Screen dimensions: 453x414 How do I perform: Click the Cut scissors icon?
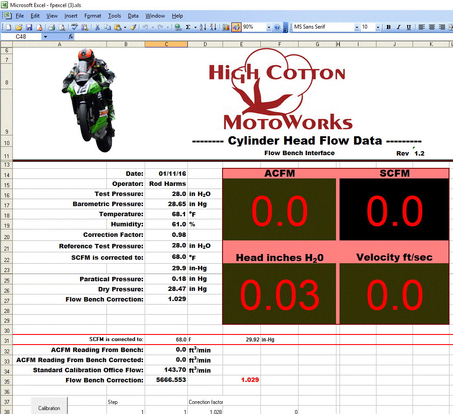(x=97, y=27)
